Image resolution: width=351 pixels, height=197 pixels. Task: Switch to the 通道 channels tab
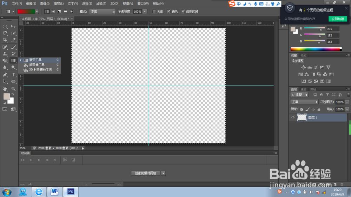pos(303,89)
